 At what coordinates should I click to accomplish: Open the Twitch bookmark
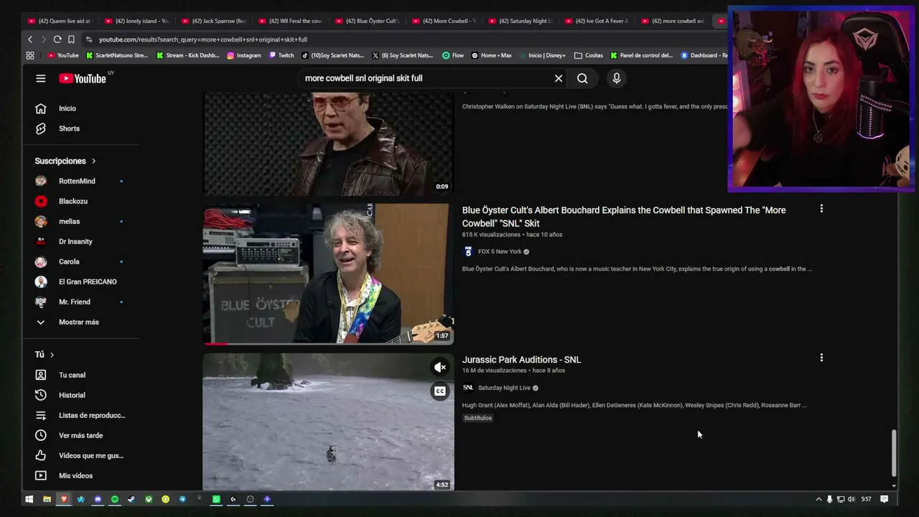281,55
